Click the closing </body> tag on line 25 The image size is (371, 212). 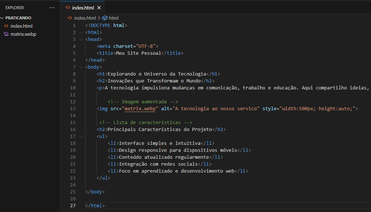tap(95, 192)
